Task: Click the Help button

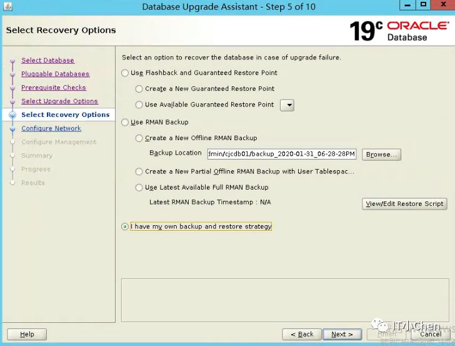Action: (27, 334)
